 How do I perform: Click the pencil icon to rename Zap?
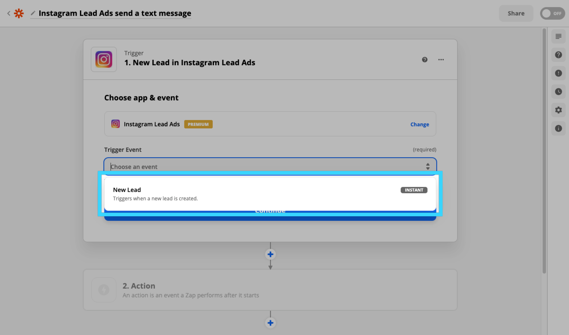click(33, 13)
